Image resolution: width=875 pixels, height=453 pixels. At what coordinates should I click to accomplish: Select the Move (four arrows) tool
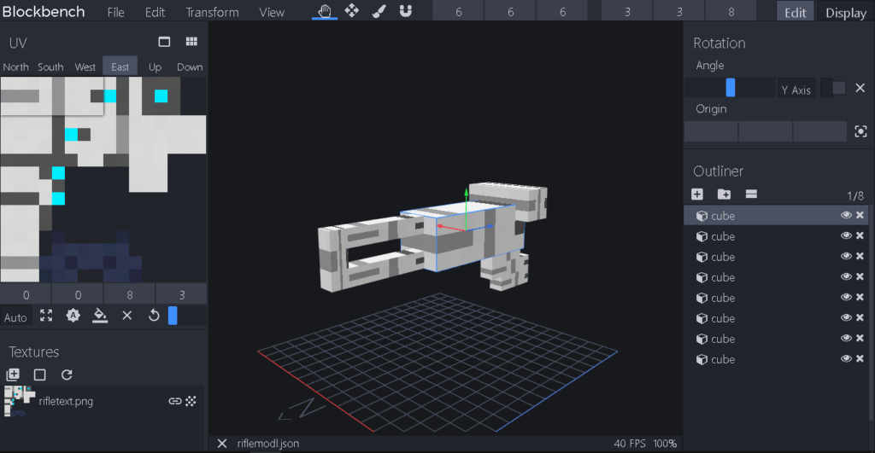coord(352,11)
